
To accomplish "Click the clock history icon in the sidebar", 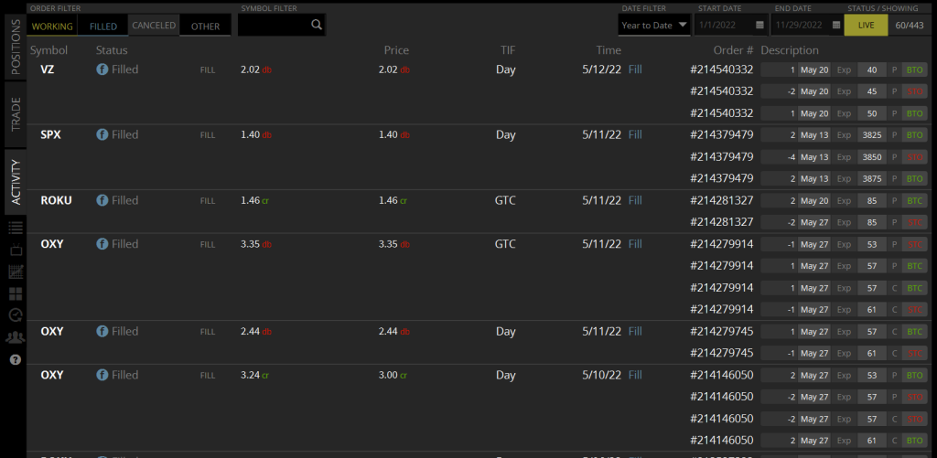I will click(x=15, y=315).
